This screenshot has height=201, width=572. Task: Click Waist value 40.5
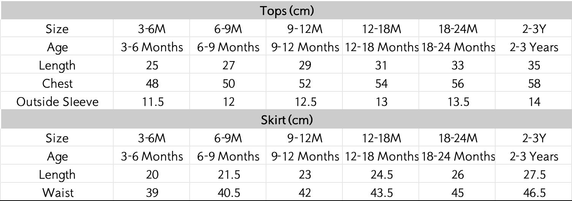click(228, 193)
